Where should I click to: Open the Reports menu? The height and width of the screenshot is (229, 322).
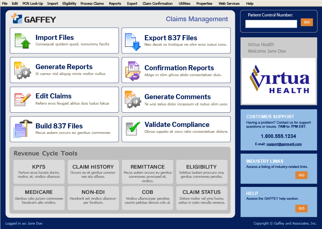point(115,4)
